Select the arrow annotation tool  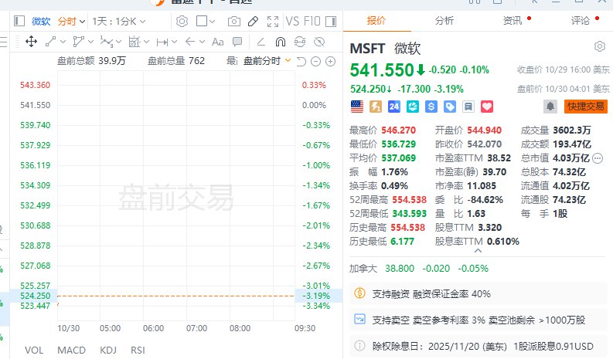pyautogui.click(x=190, y=42)
